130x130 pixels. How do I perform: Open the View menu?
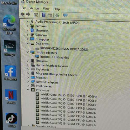pyautogui.click(x=46, y=9)
